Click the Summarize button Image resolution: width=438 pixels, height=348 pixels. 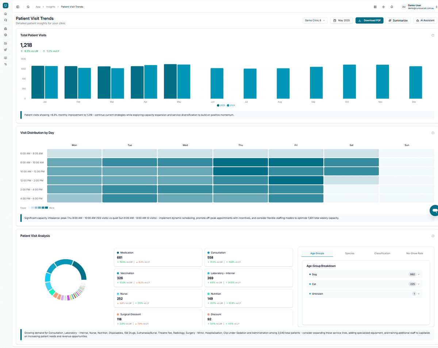[398, 20]
